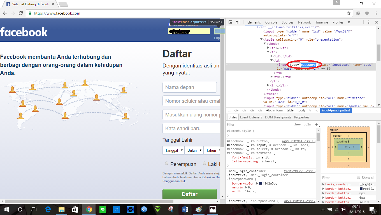Open the Bulan month dropdown
This screenshot has height=215, width=381.
point(194,150)
